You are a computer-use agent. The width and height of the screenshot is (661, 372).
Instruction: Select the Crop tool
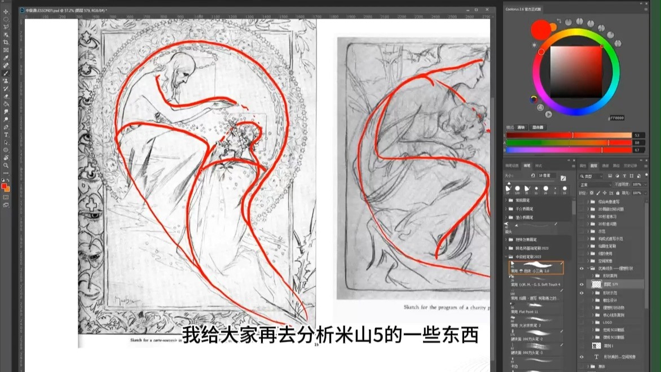[6, 42]
